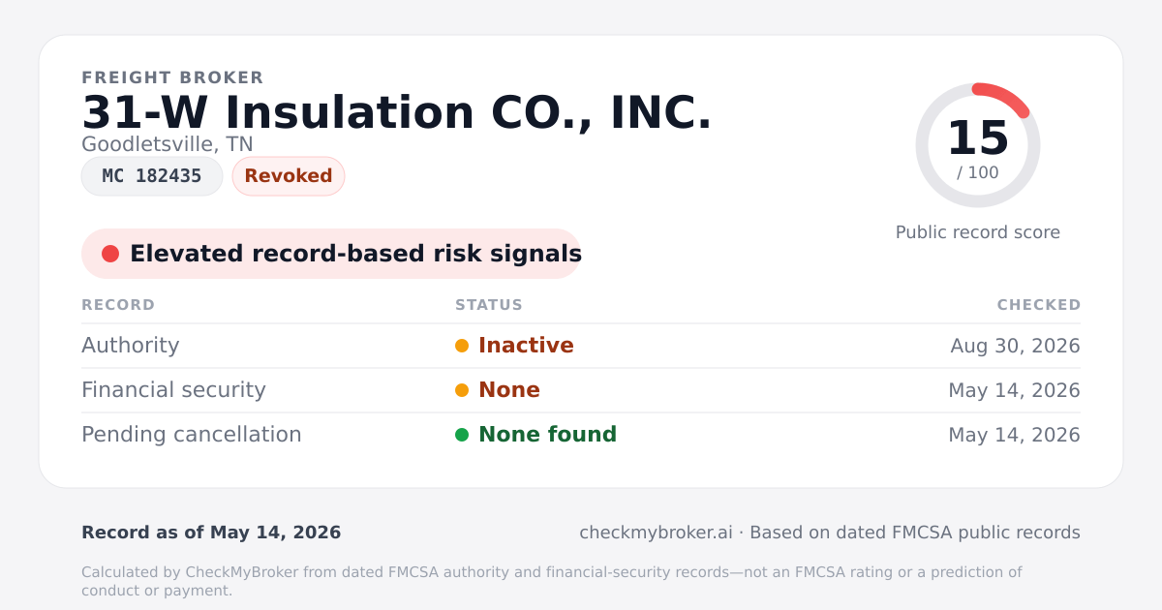The width and height of the screenshot is (1162, 610).
Task: Click the red risk signal dot
Action: [x=110, y=254]
